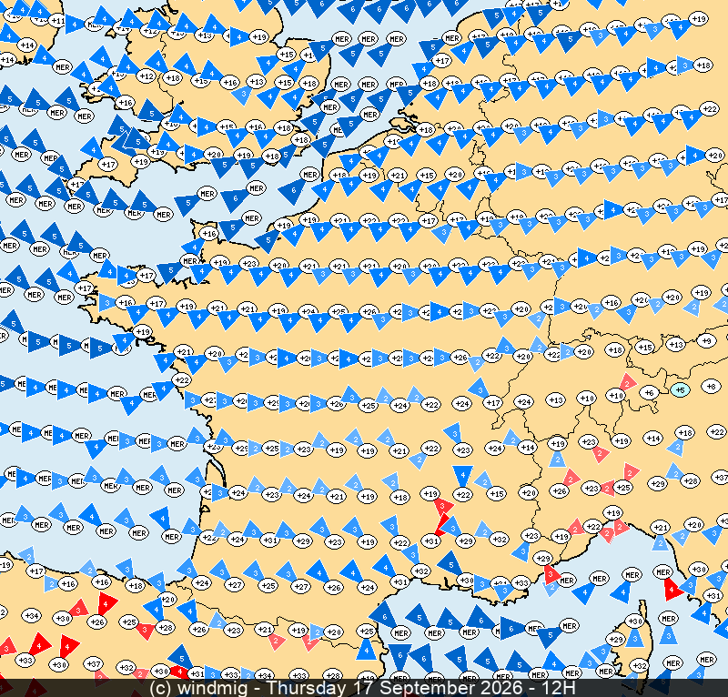Viewport: 728px width, 697px height.
Task: Click the red wind arrow beside +10
Action: [x=627, y=382]
